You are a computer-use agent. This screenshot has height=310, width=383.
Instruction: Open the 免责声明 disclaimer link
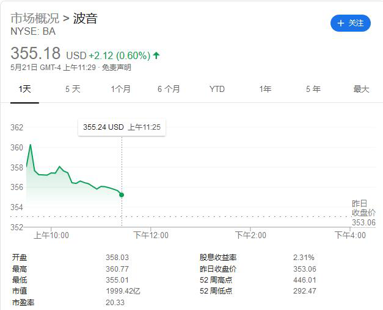click(x=117, y=68)
